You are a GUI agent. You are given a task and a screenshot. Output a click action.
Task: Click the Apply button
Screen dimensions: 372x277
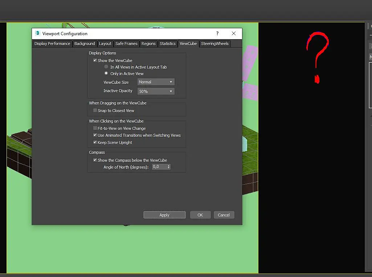(164, 215)
